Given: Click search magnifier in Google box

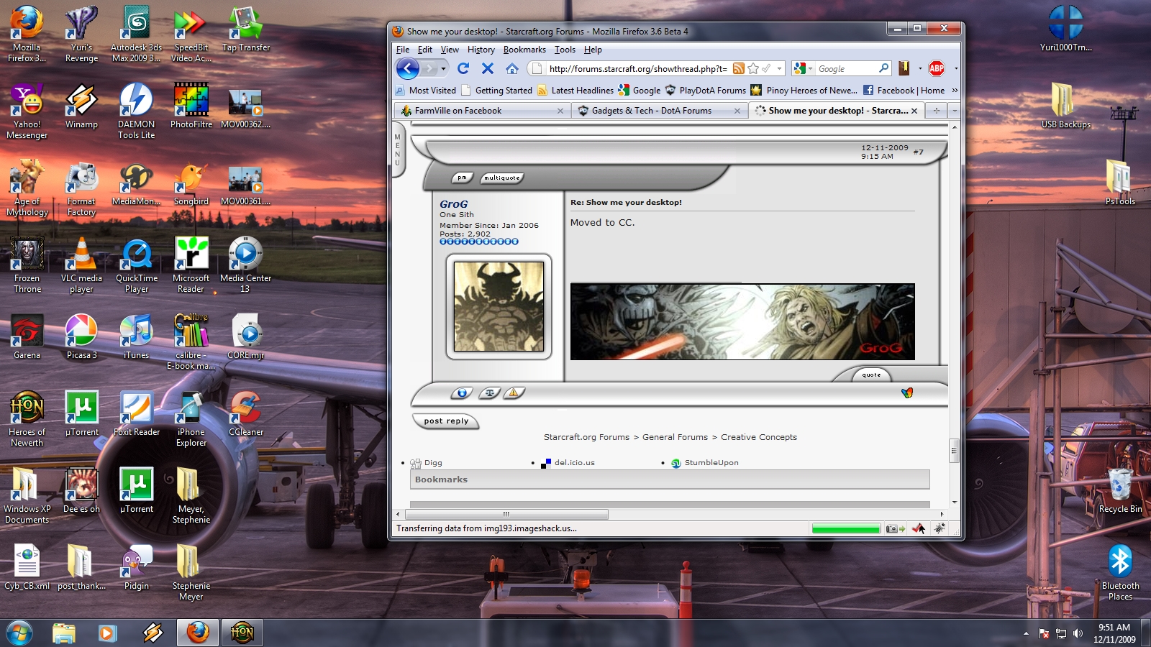Looking at the screenshot, I should pos(883,68).
